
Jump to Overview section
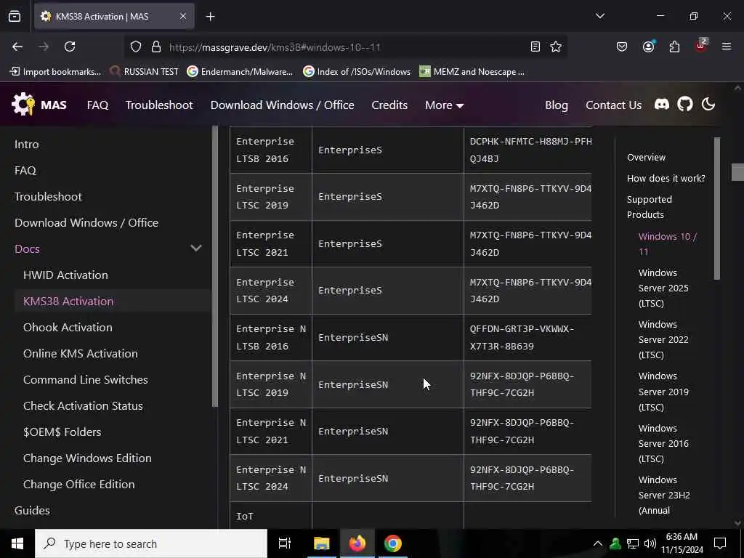646,157
